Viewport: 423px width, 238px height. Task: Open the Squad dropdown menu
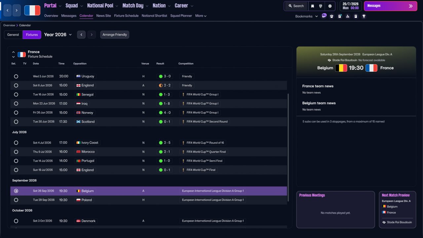click(x=74, y=6)
